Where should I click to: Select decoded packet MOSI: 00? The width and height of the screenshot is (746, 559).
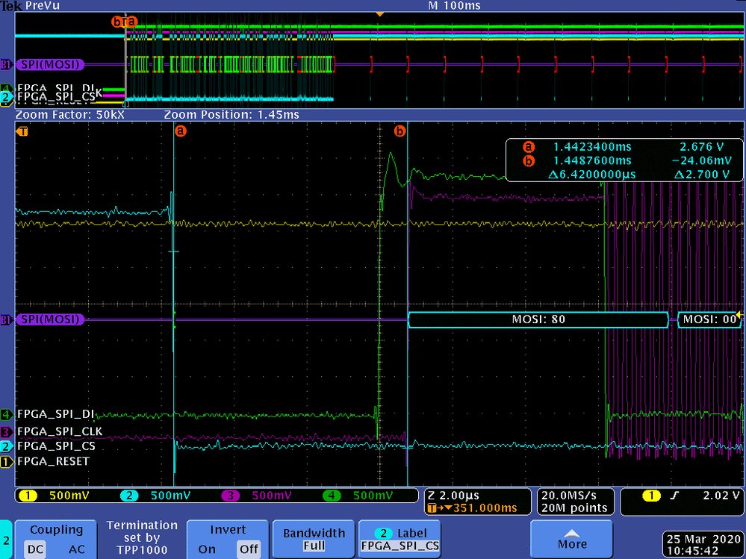(709, 319)
